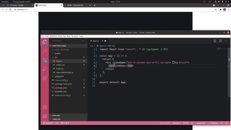
Task: Click the bg-black color swatch in code
Action: point(174,62)
